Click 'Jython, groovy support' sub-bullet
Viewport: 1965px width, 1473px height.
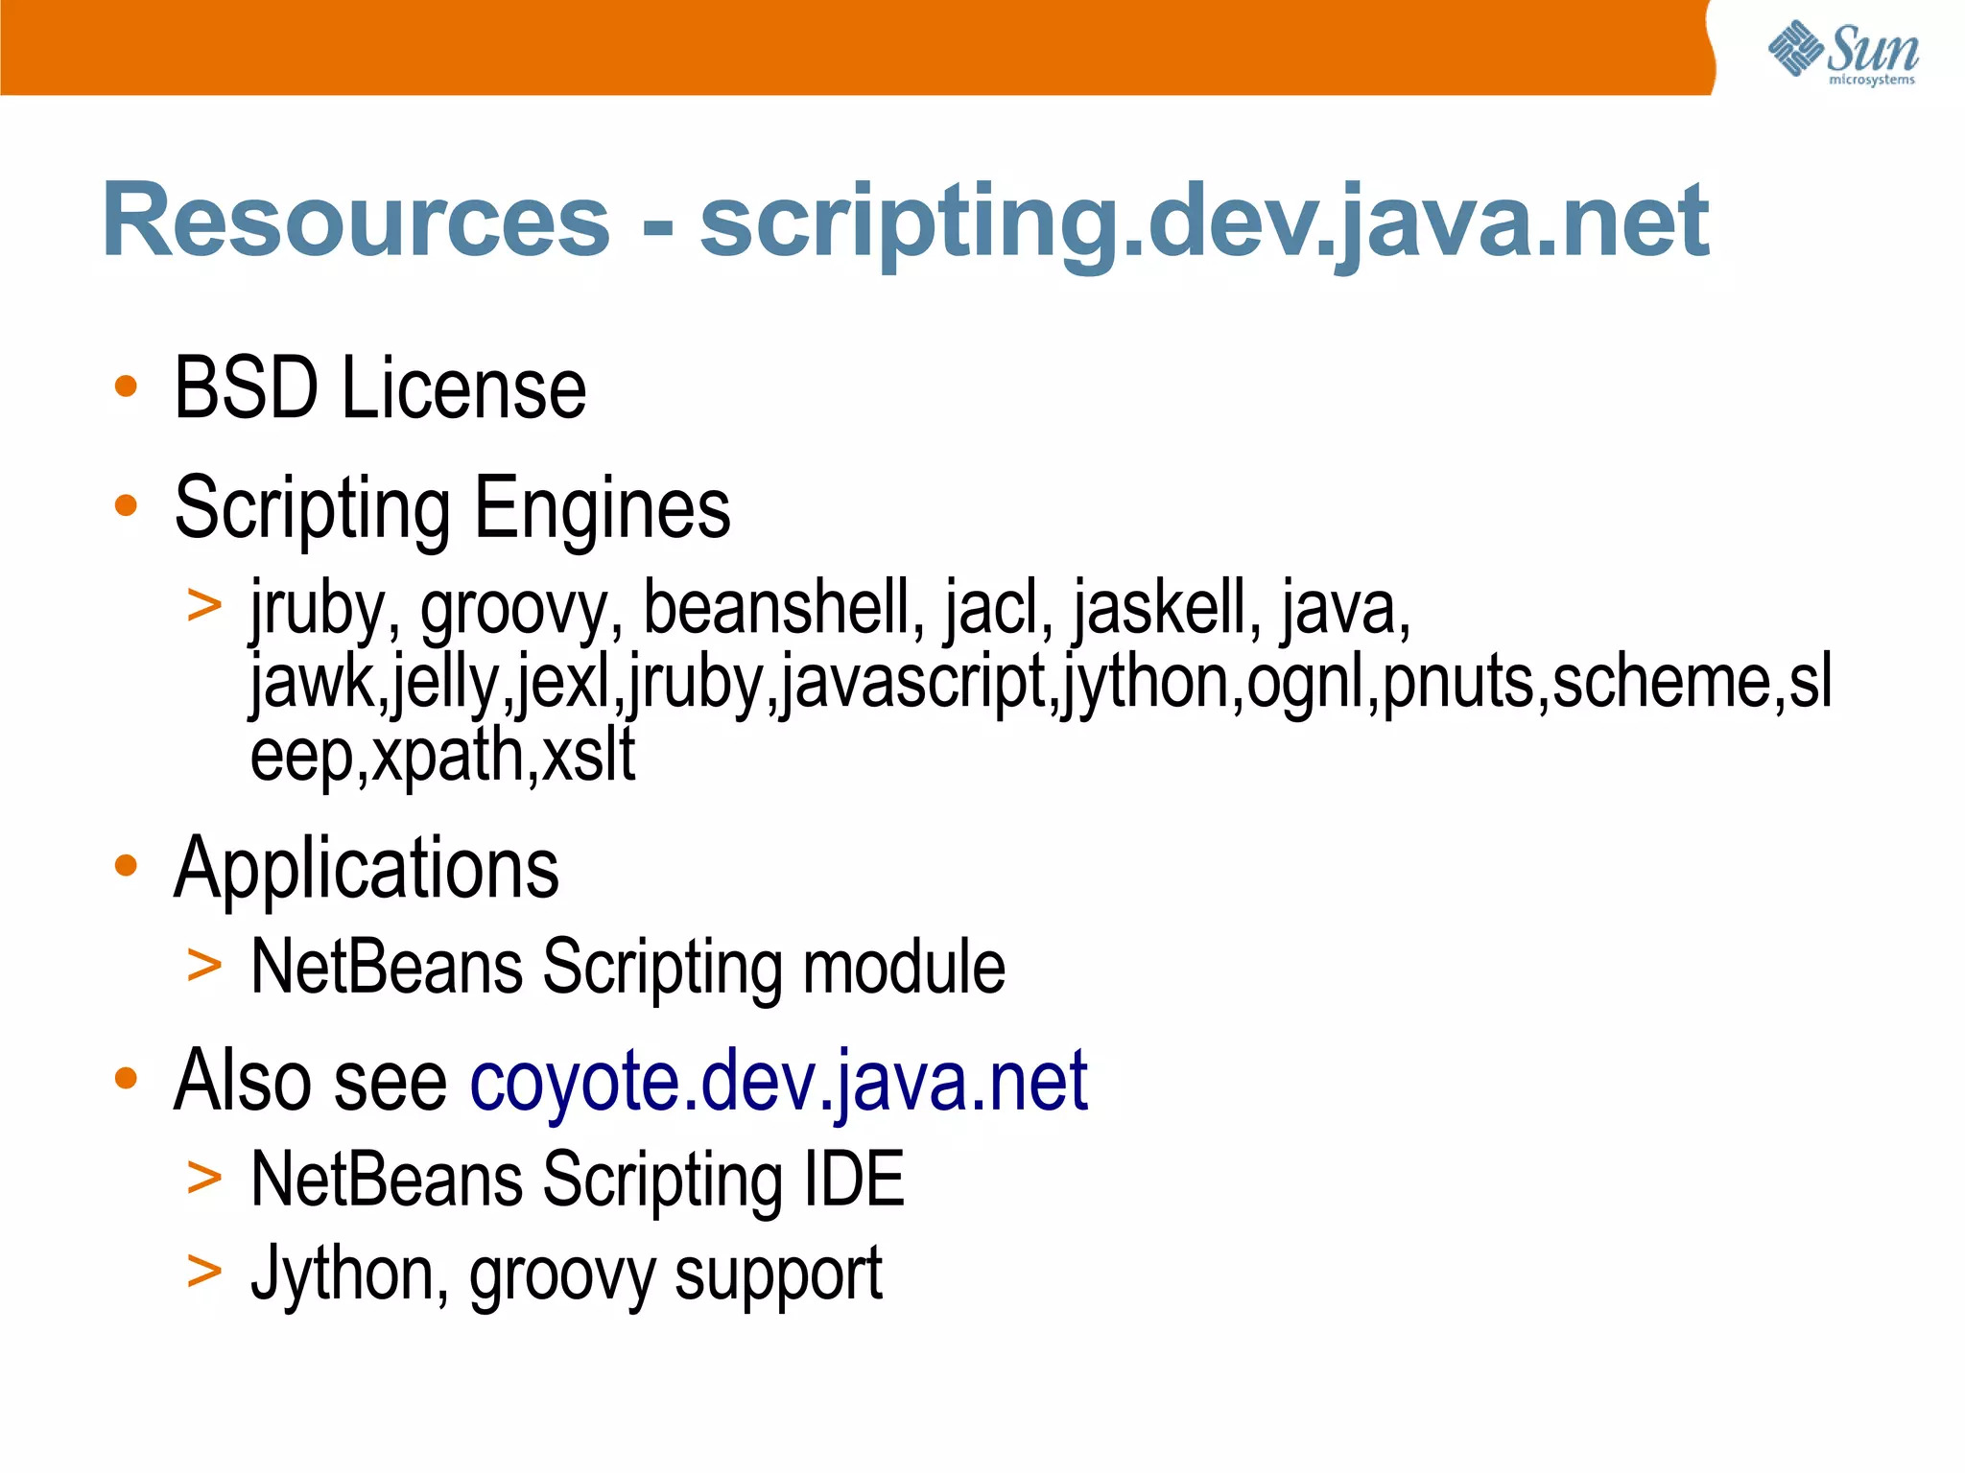coord(566,1276)
